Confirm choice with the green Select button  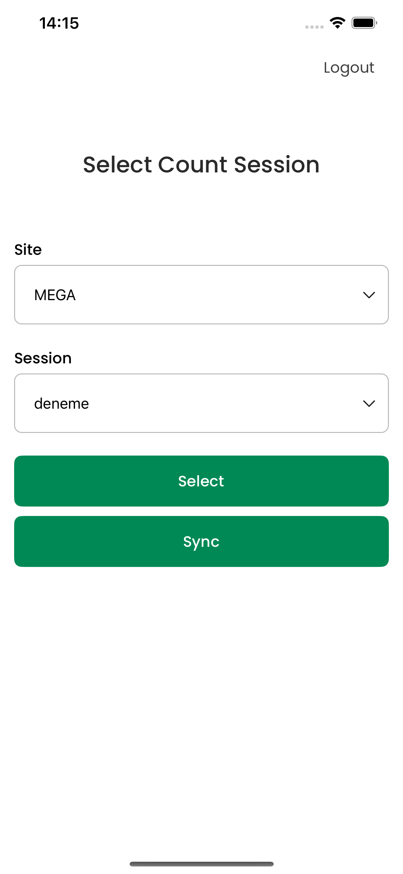(x=201, y=481)
